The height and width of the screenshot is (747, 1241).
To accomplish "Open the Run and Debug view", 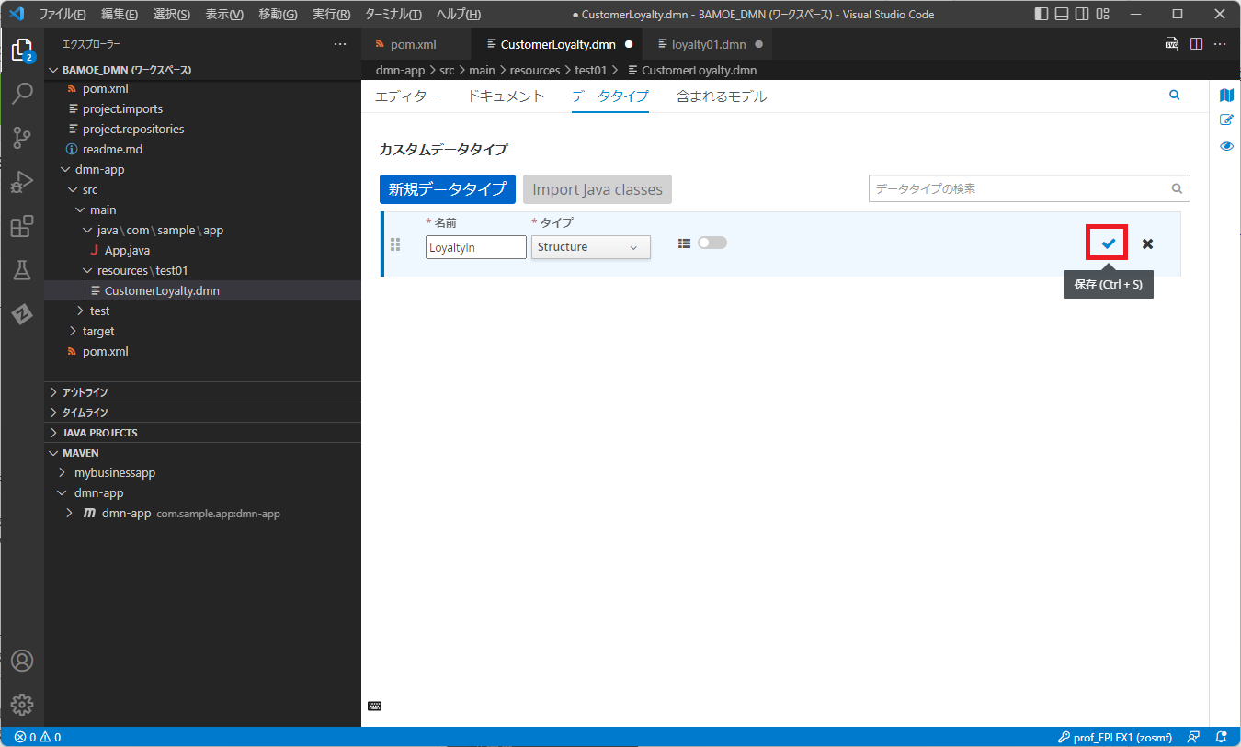I will click(x=22, y=182).
